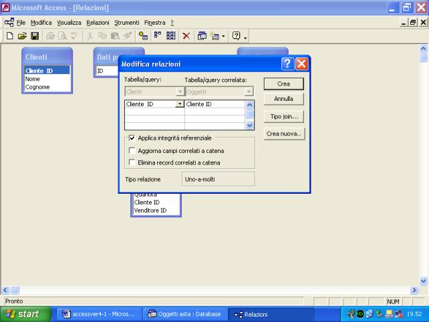429x322 pixels.
Task: Click the system tray clock 19.52
Action: [x=414, y=314]
